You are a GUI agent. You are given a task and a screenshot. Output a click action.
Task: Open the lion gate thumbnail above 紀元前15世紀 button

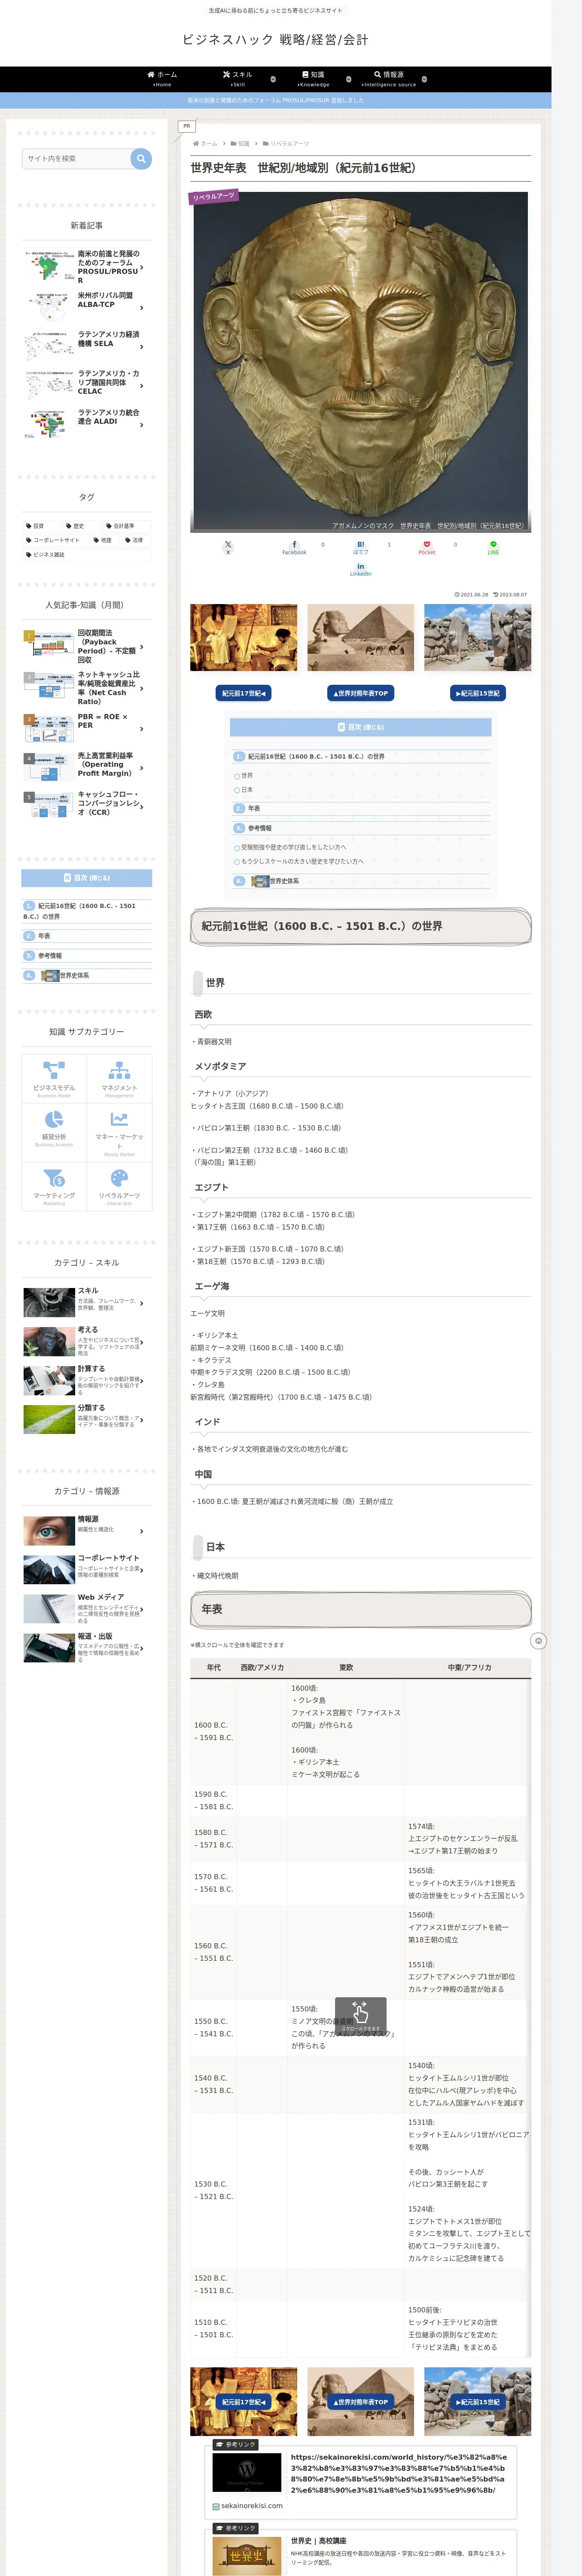pos(477,637)
